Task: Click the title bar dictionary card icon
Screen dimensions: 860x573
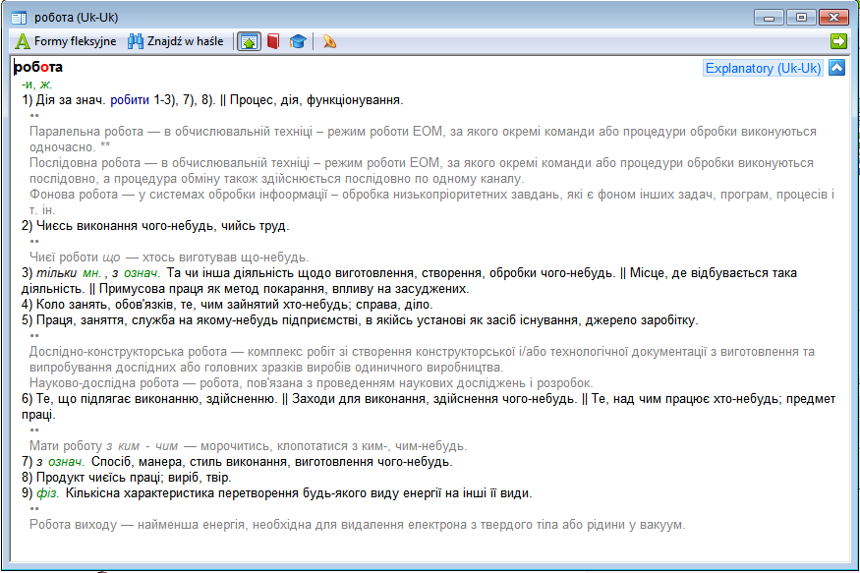Action: click(18, 17)
